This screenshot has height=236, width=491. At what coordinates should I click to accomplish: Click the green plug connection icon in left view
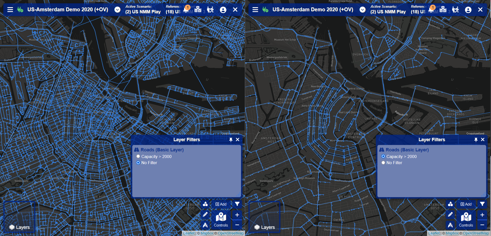click(x=20, y=10)
